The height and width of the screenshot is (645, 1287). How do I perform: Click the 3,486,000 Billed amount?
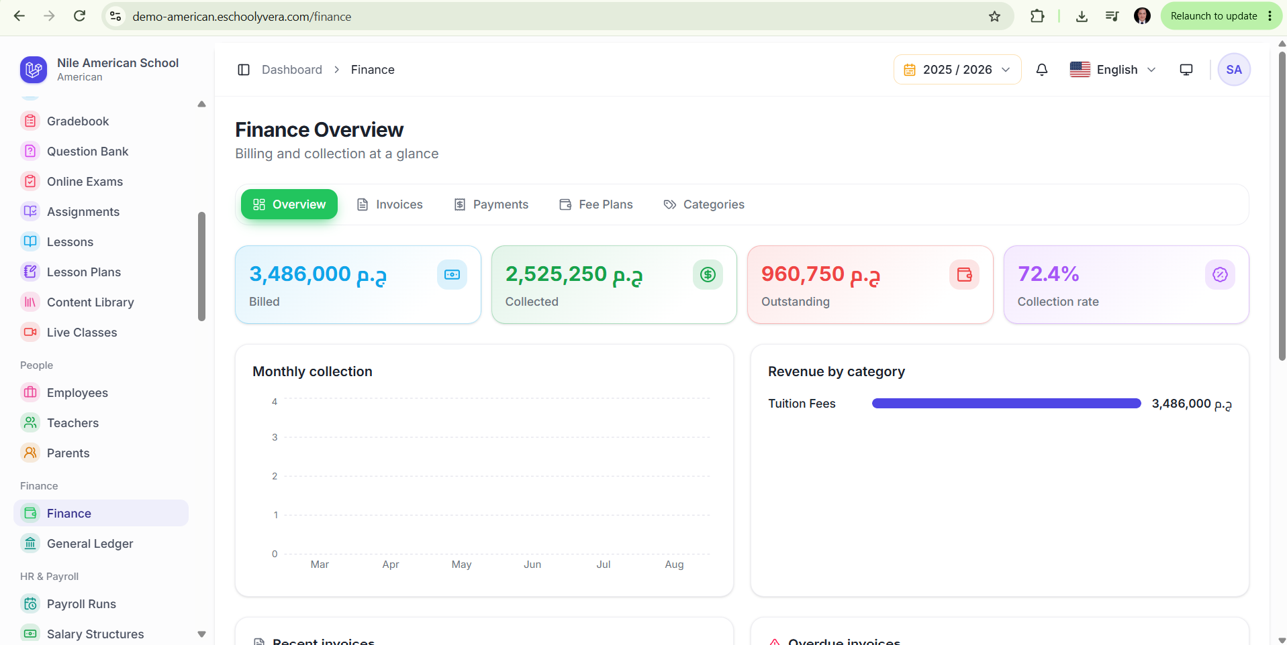pyautogui.click(x=318, y=274)
